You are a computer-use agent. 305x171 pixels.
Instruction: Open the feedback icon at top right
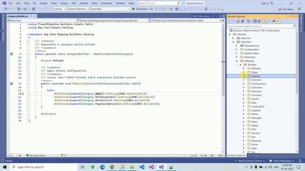pos(299,9)
